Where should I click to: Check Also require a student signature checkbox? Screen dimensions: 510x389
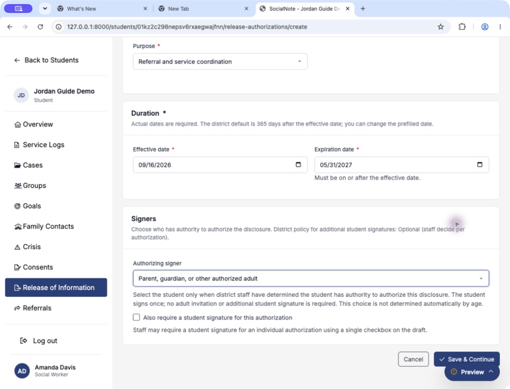pyautogui.click(x=136, y=317)
